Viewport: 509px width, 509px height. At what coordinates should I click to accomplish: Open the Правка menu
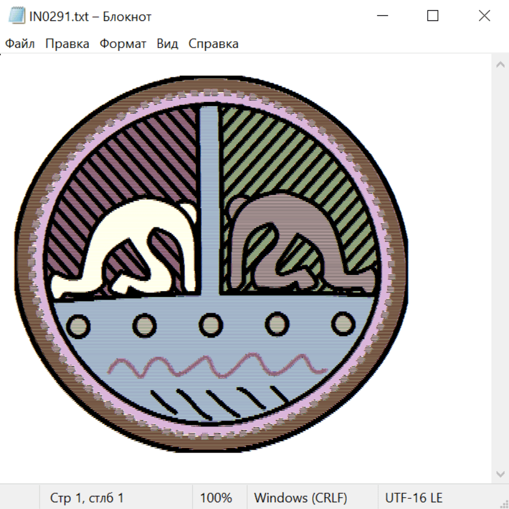click(67, 44)
